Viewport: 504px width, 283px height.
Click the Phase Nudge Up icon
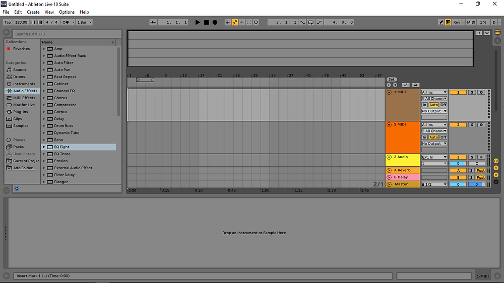(x=39, y=22)
